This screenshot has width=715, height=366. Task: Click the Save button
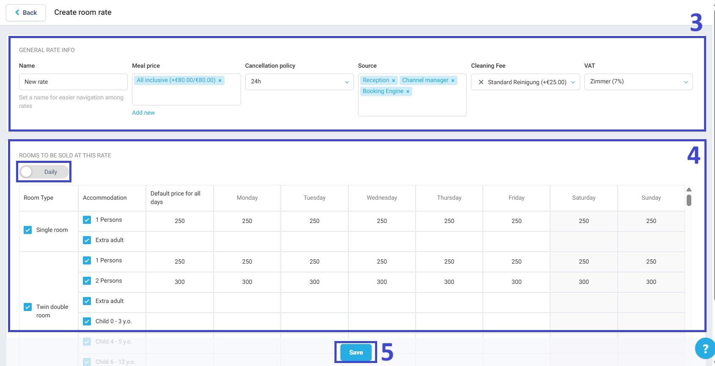coord(356,352)
